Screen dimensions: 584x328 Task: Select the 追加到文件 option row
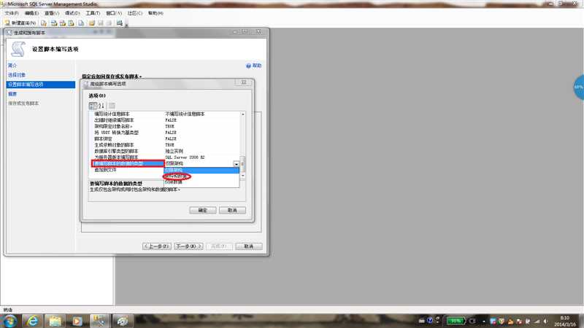(x=105, y=170)
